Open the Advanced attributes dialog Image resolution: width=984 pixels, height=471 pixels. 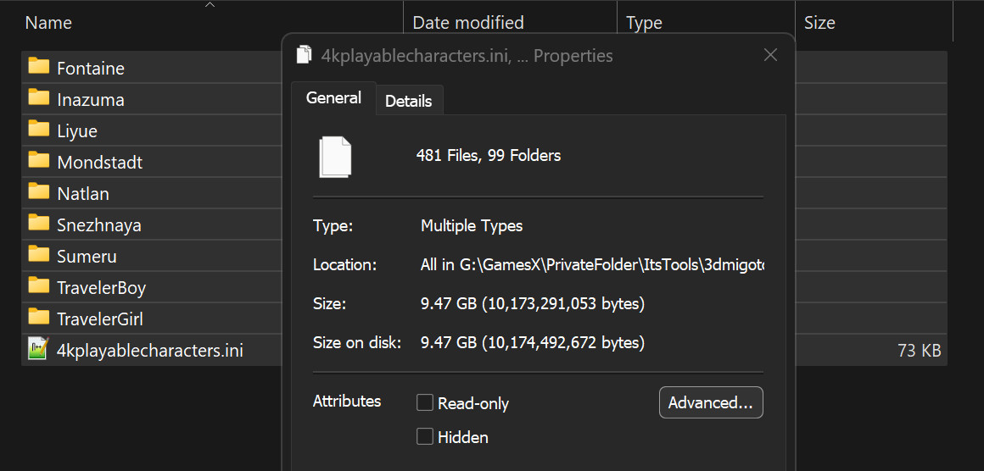pos(710,403)
